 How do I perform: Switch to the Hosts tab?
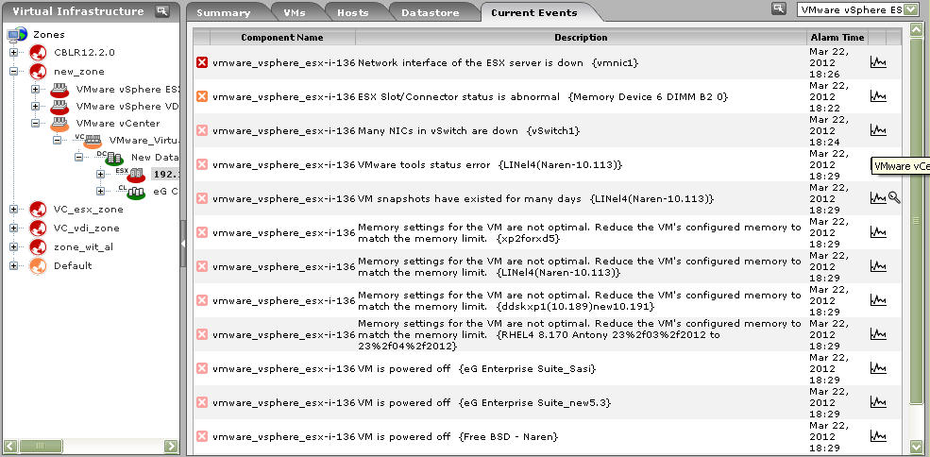click(x=353, y=12)
